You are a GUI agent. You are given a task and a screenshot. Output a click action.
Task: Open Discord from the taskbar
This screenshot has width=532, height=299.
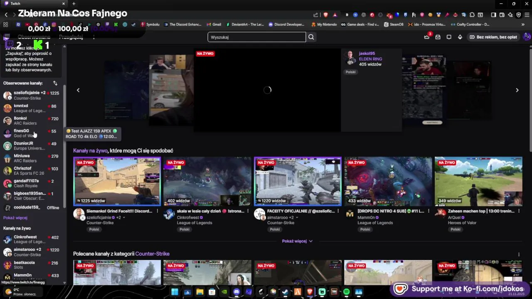tap(236, 292)
